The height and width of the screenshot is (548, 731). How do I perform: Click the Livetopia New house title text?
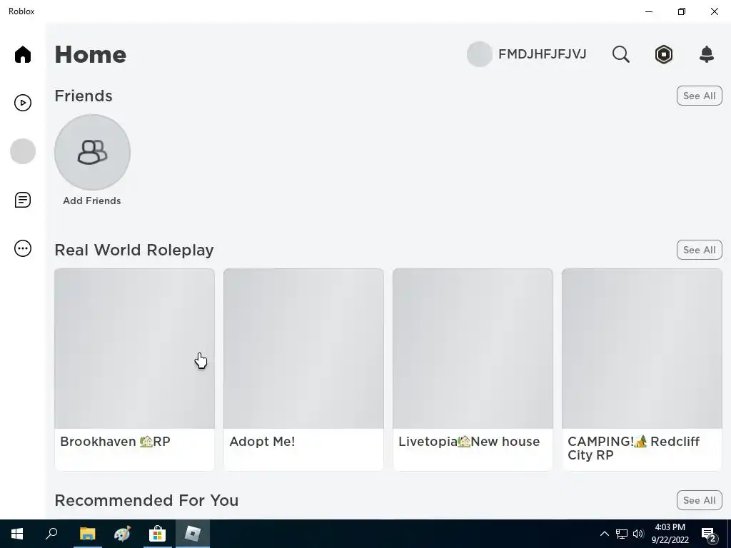coord(469,441)
